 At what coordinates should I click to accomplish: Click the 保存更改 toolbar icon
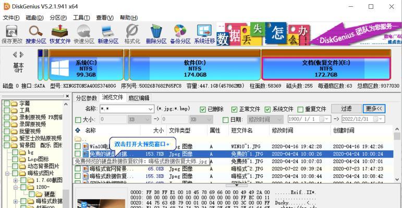click(12, 34)
